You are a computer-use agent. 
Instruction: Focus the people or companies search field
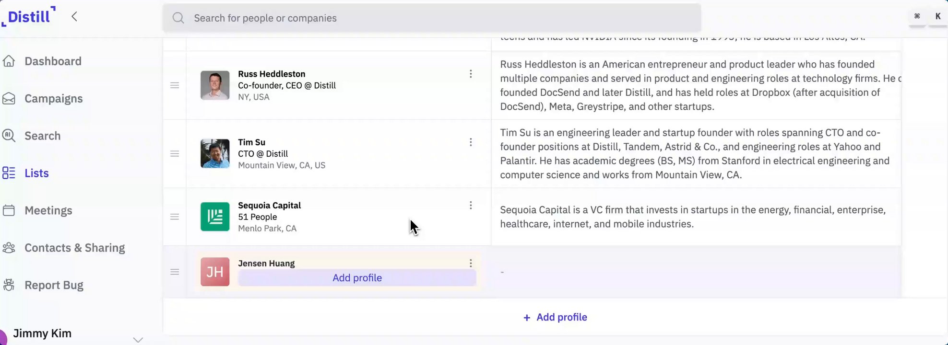(x=432, y=18)
